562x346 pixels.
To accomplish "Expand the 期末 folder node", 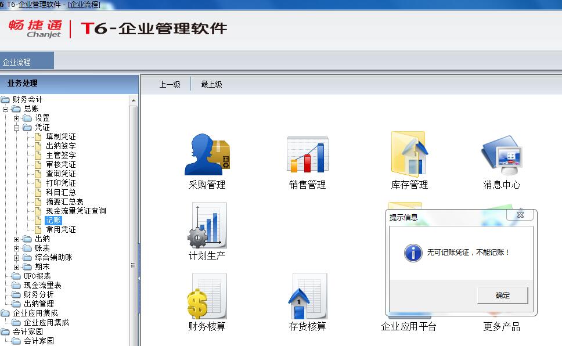I will 16,267.
